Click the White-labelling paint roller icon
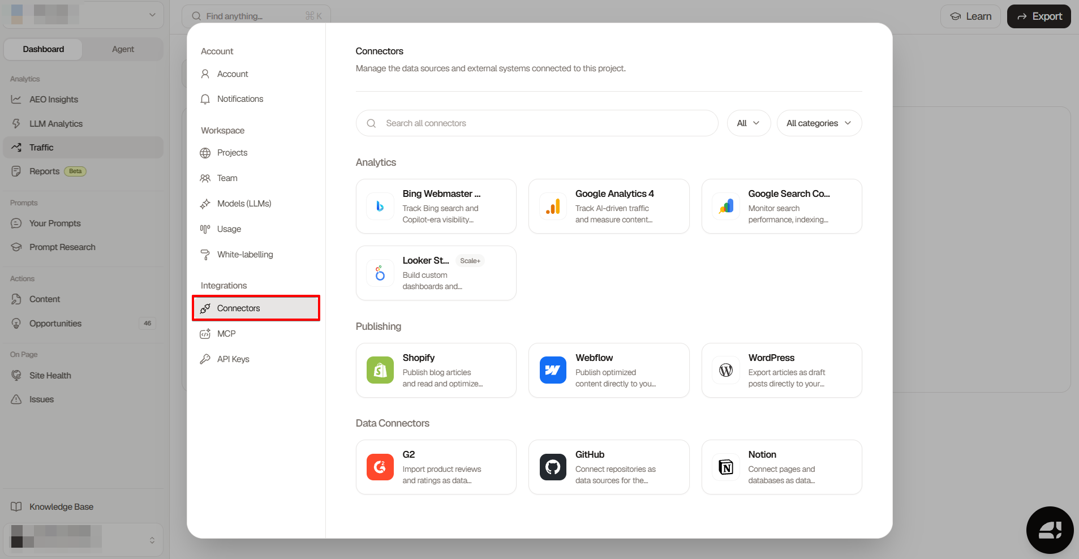 click(205, 255)
